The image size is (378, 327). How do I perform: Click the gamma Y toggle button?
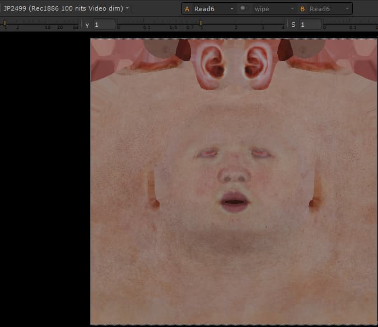click(87, 25)
